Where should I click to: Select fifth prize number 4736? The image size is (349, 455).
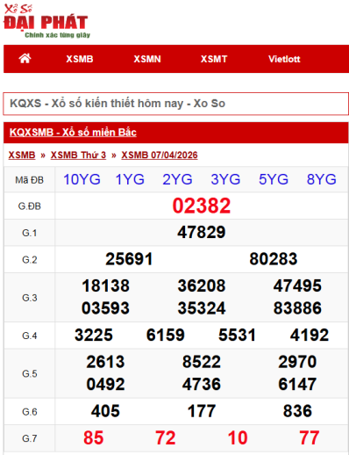click(x=202, y=385)
